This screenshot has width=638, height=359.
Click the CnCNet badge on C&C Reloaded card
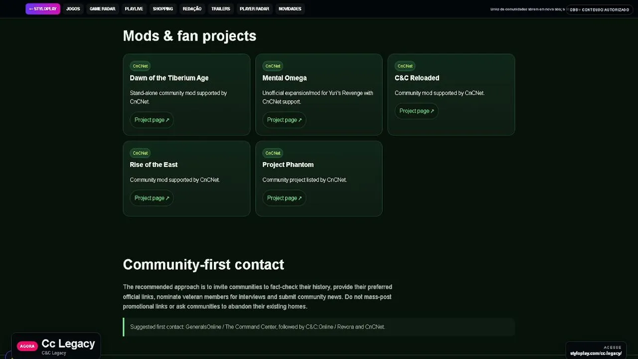[405, 66]
